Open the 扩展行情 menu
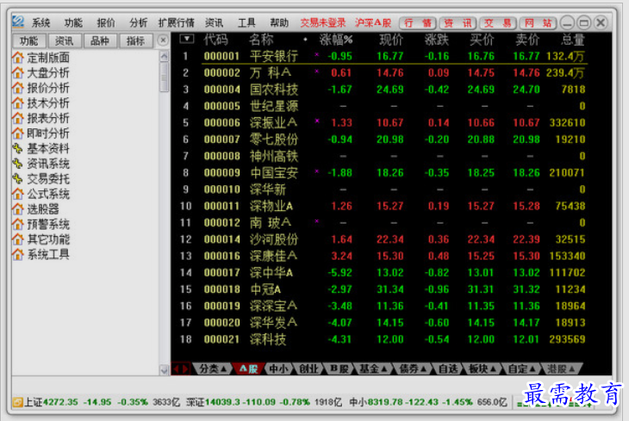 point(176,23)
